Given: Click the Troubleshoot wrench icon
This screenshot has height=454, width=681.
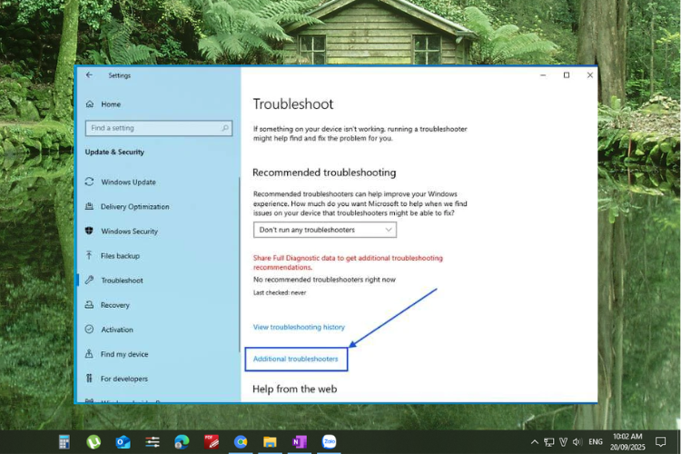Looking at the screenshot, I should click(x=89, y=280).
